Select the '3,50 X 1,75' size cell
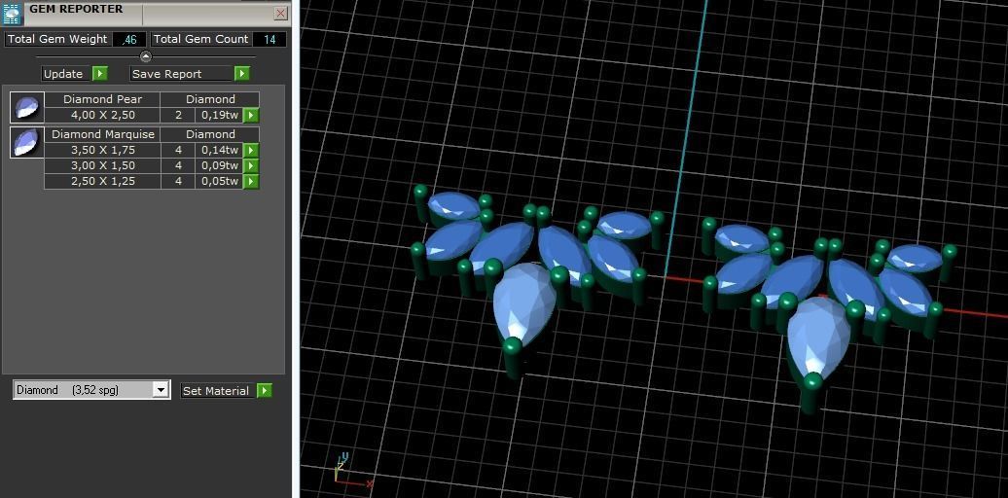The image size is (1008, 498). point(102,150)
